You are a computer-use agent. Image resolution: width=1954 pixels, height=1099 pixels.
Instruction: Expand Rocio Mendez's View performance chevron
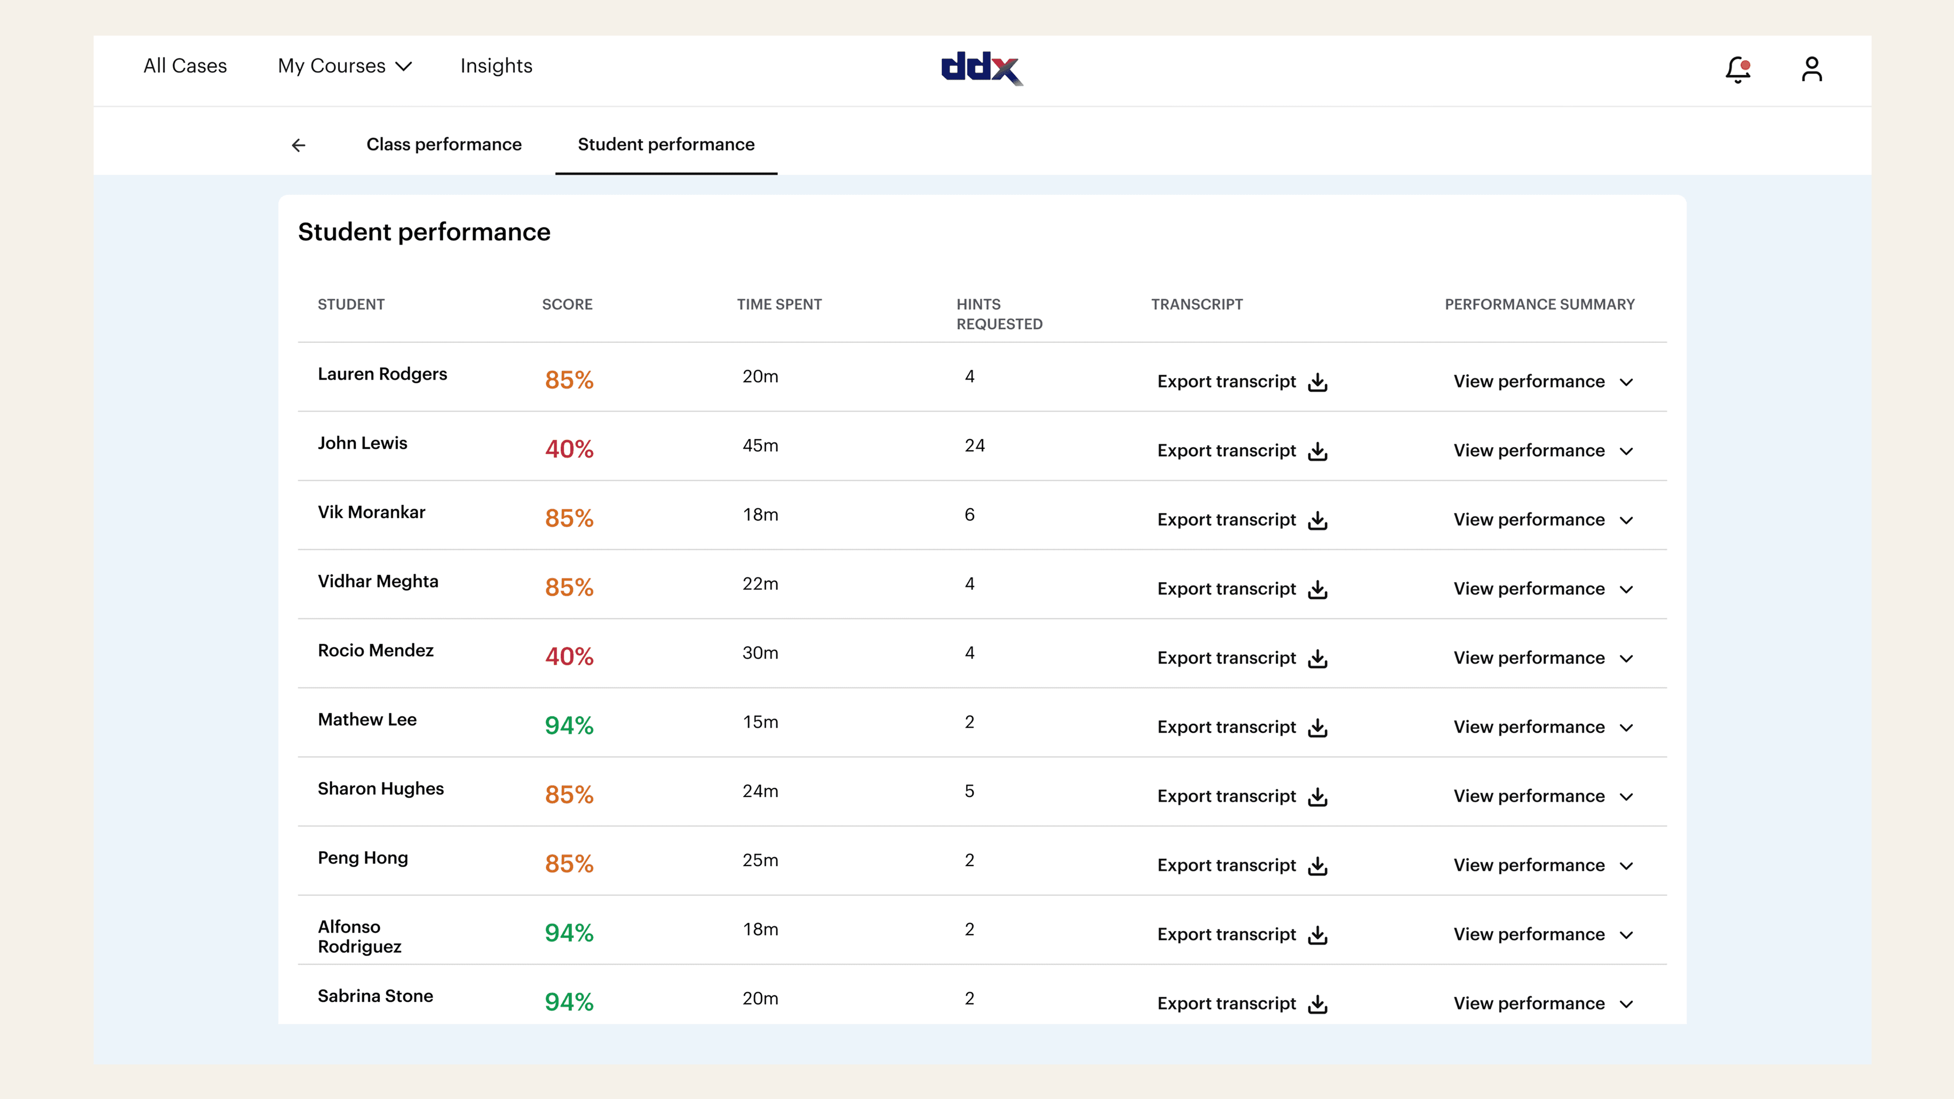pyautogui.click(x=1626, y=658)
